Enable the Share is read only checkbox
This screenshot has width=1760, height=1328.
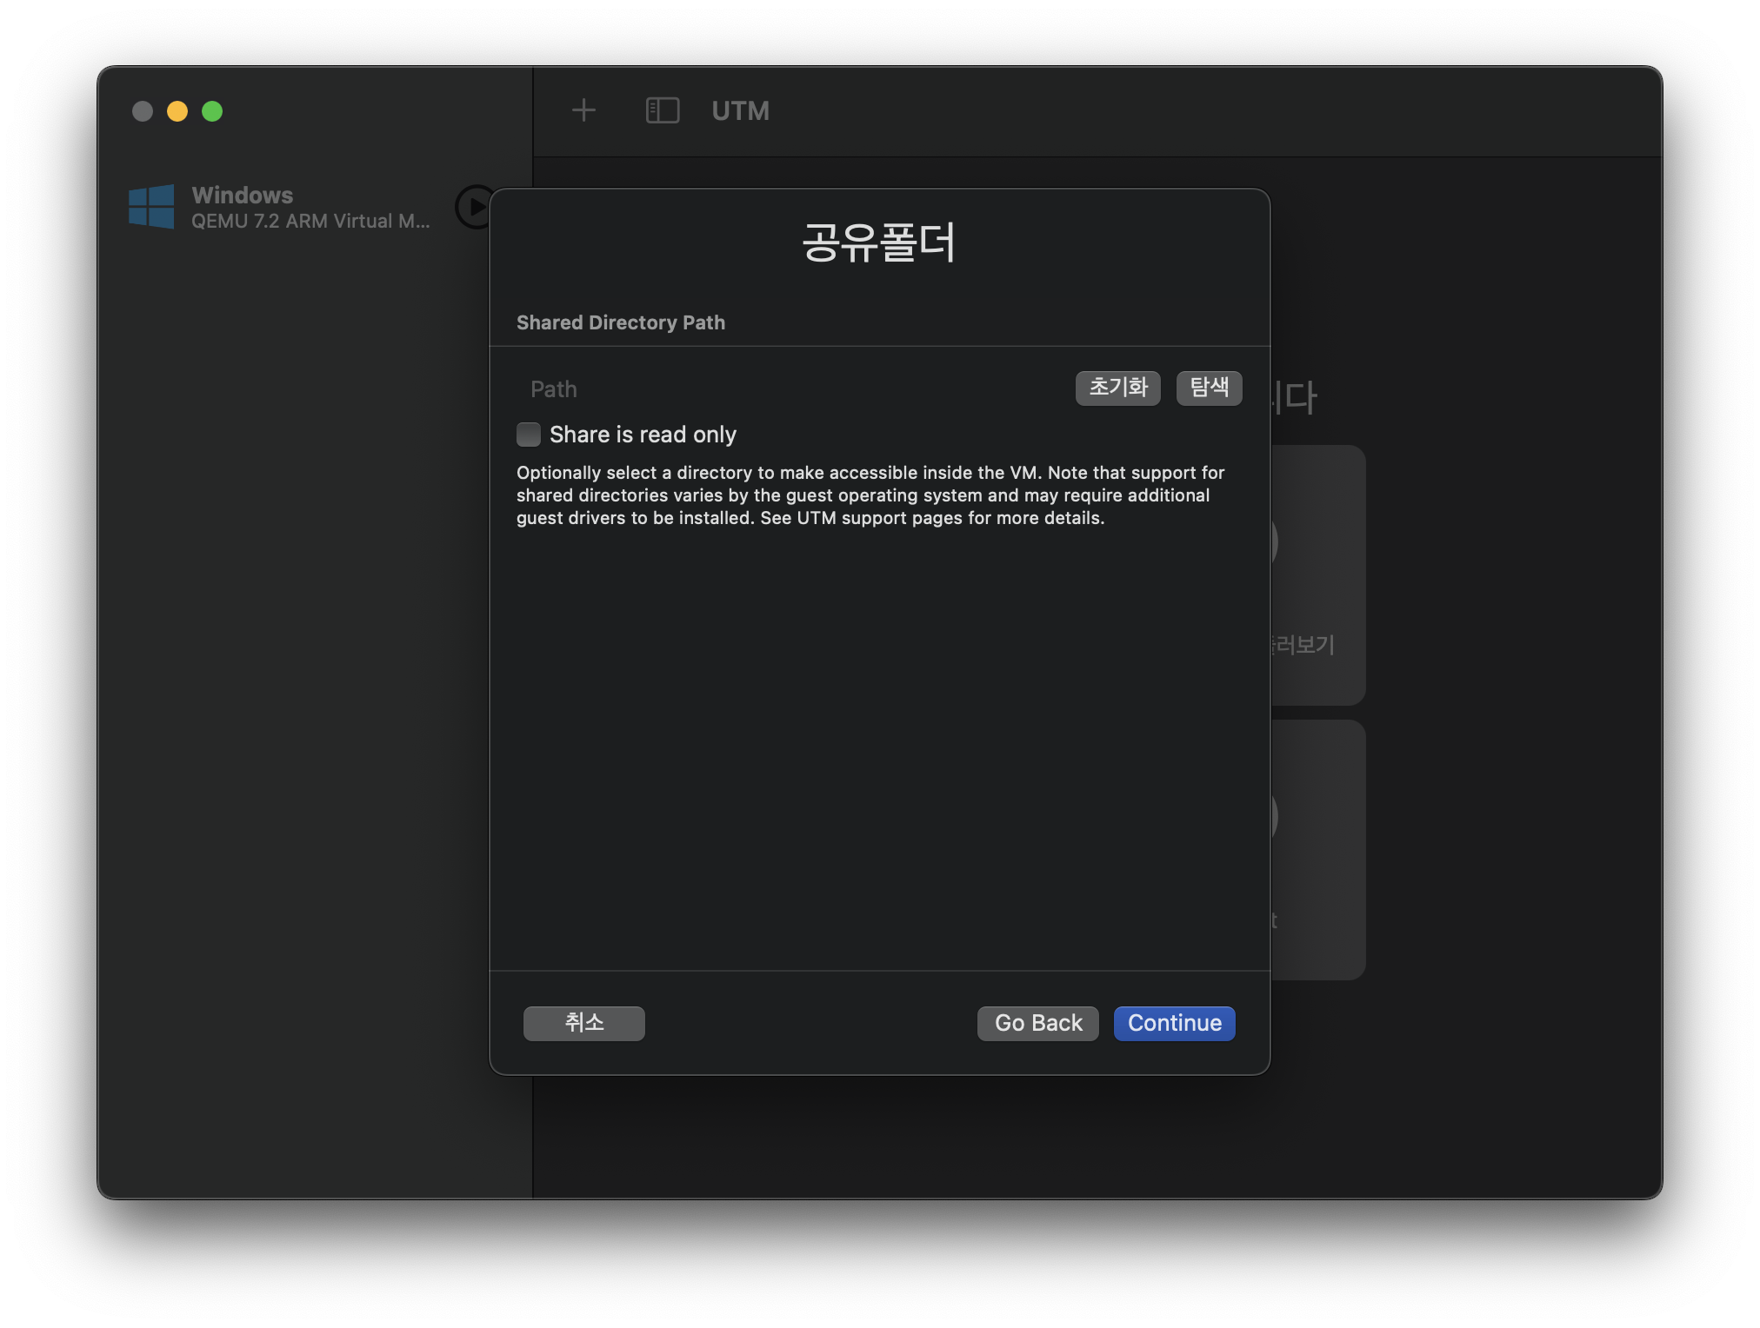click(x=529, y=435)
